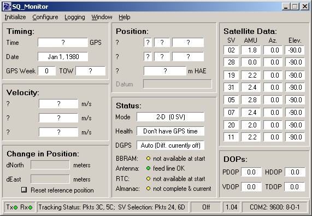Click the not complete & current Almanac text
The image size is (312, 216).
(182, 189)
